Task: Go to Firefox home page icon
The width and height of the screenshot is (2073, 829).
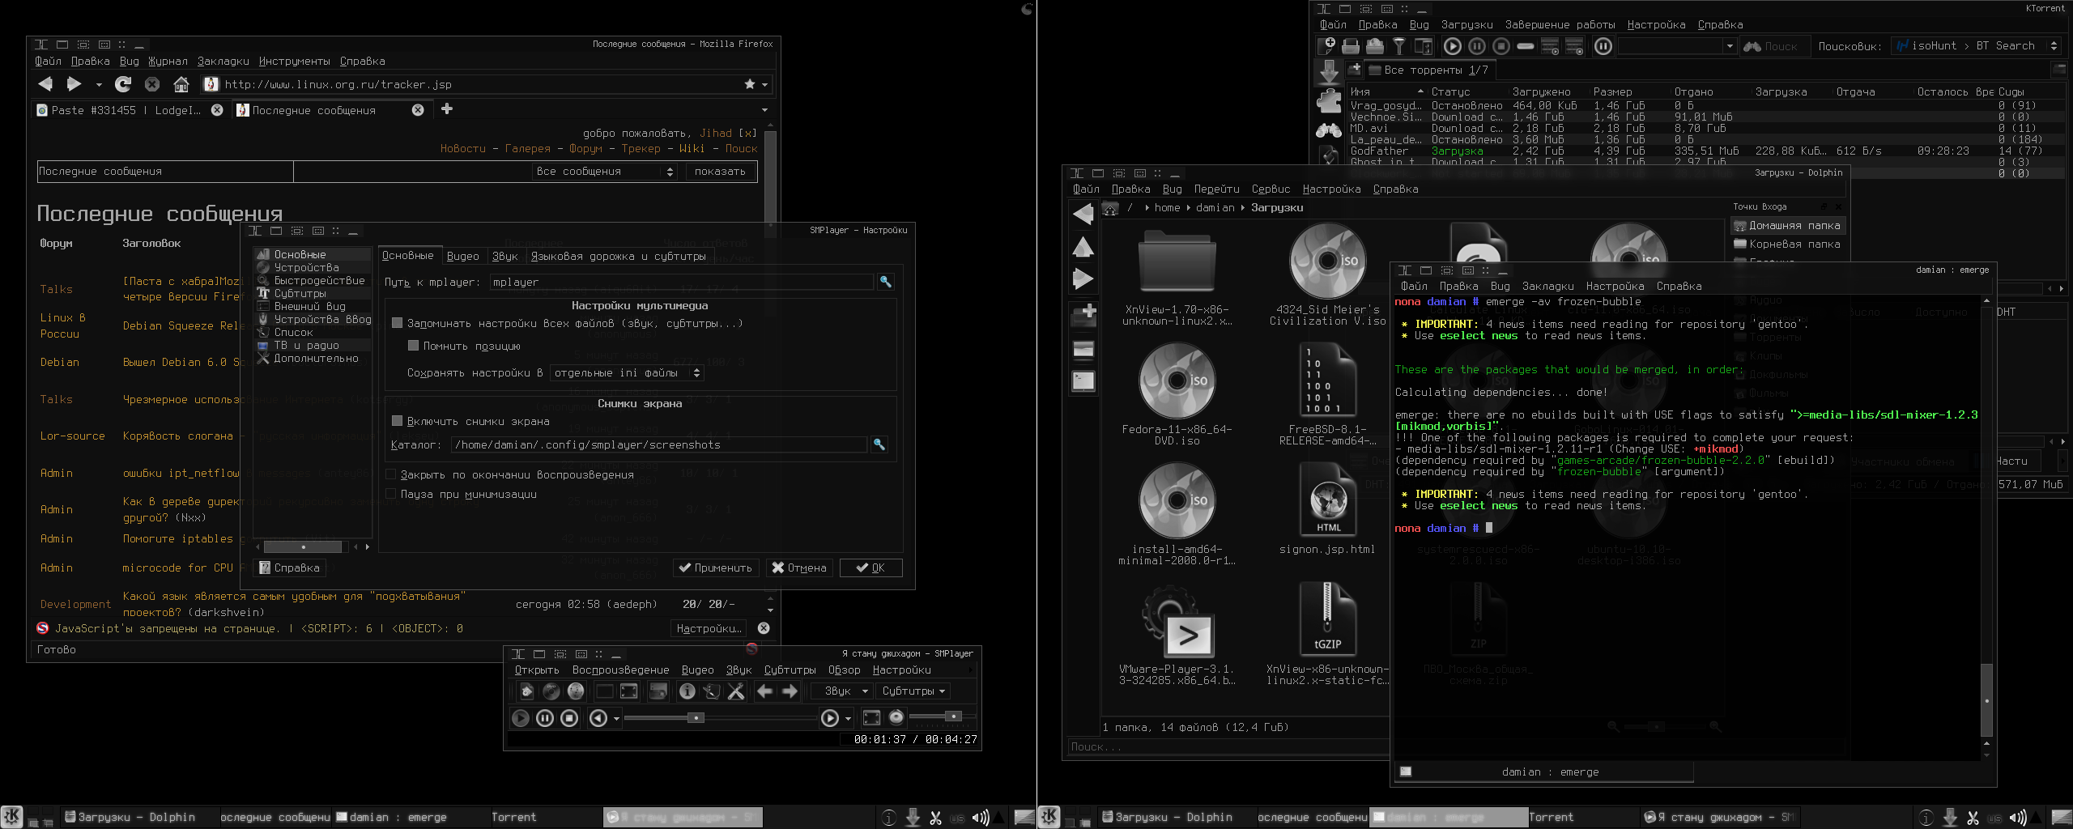Action: [x=181, y=84]
